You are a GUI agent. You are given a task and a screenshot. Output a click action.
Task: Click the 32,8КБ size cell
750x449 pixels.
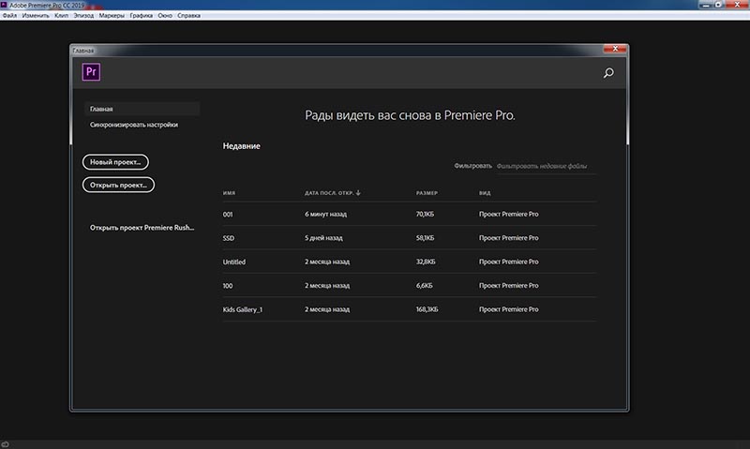point(426,262)
